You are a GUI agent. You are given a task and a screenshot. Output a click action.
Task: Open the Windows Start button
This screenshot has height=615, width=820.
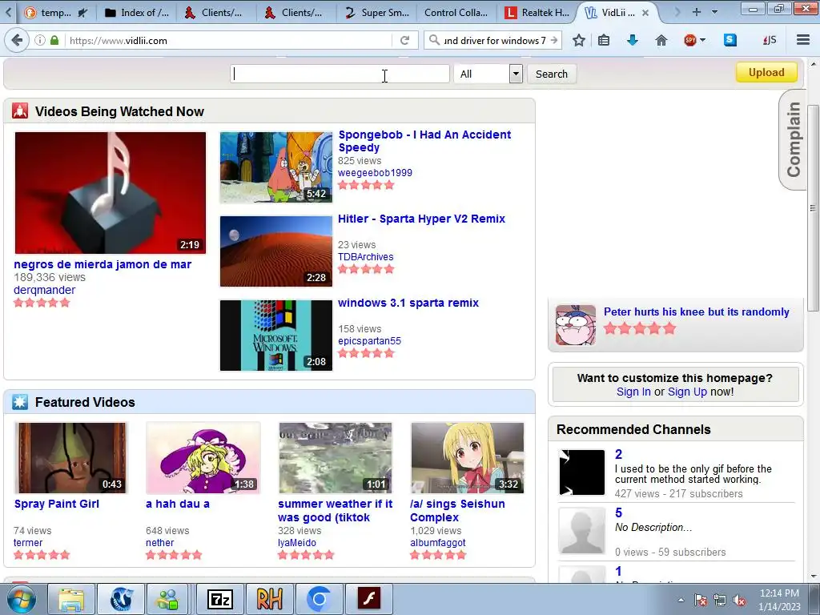pyautogui.click(x=20, y=599)
